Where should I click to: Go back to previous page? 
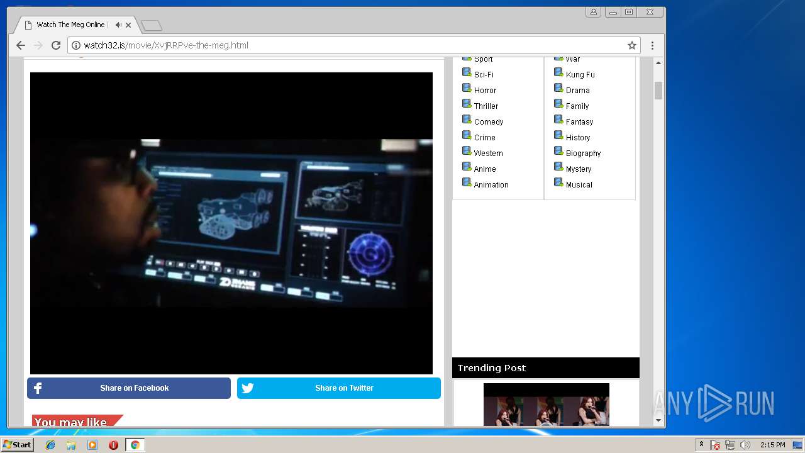pos(21,45)
